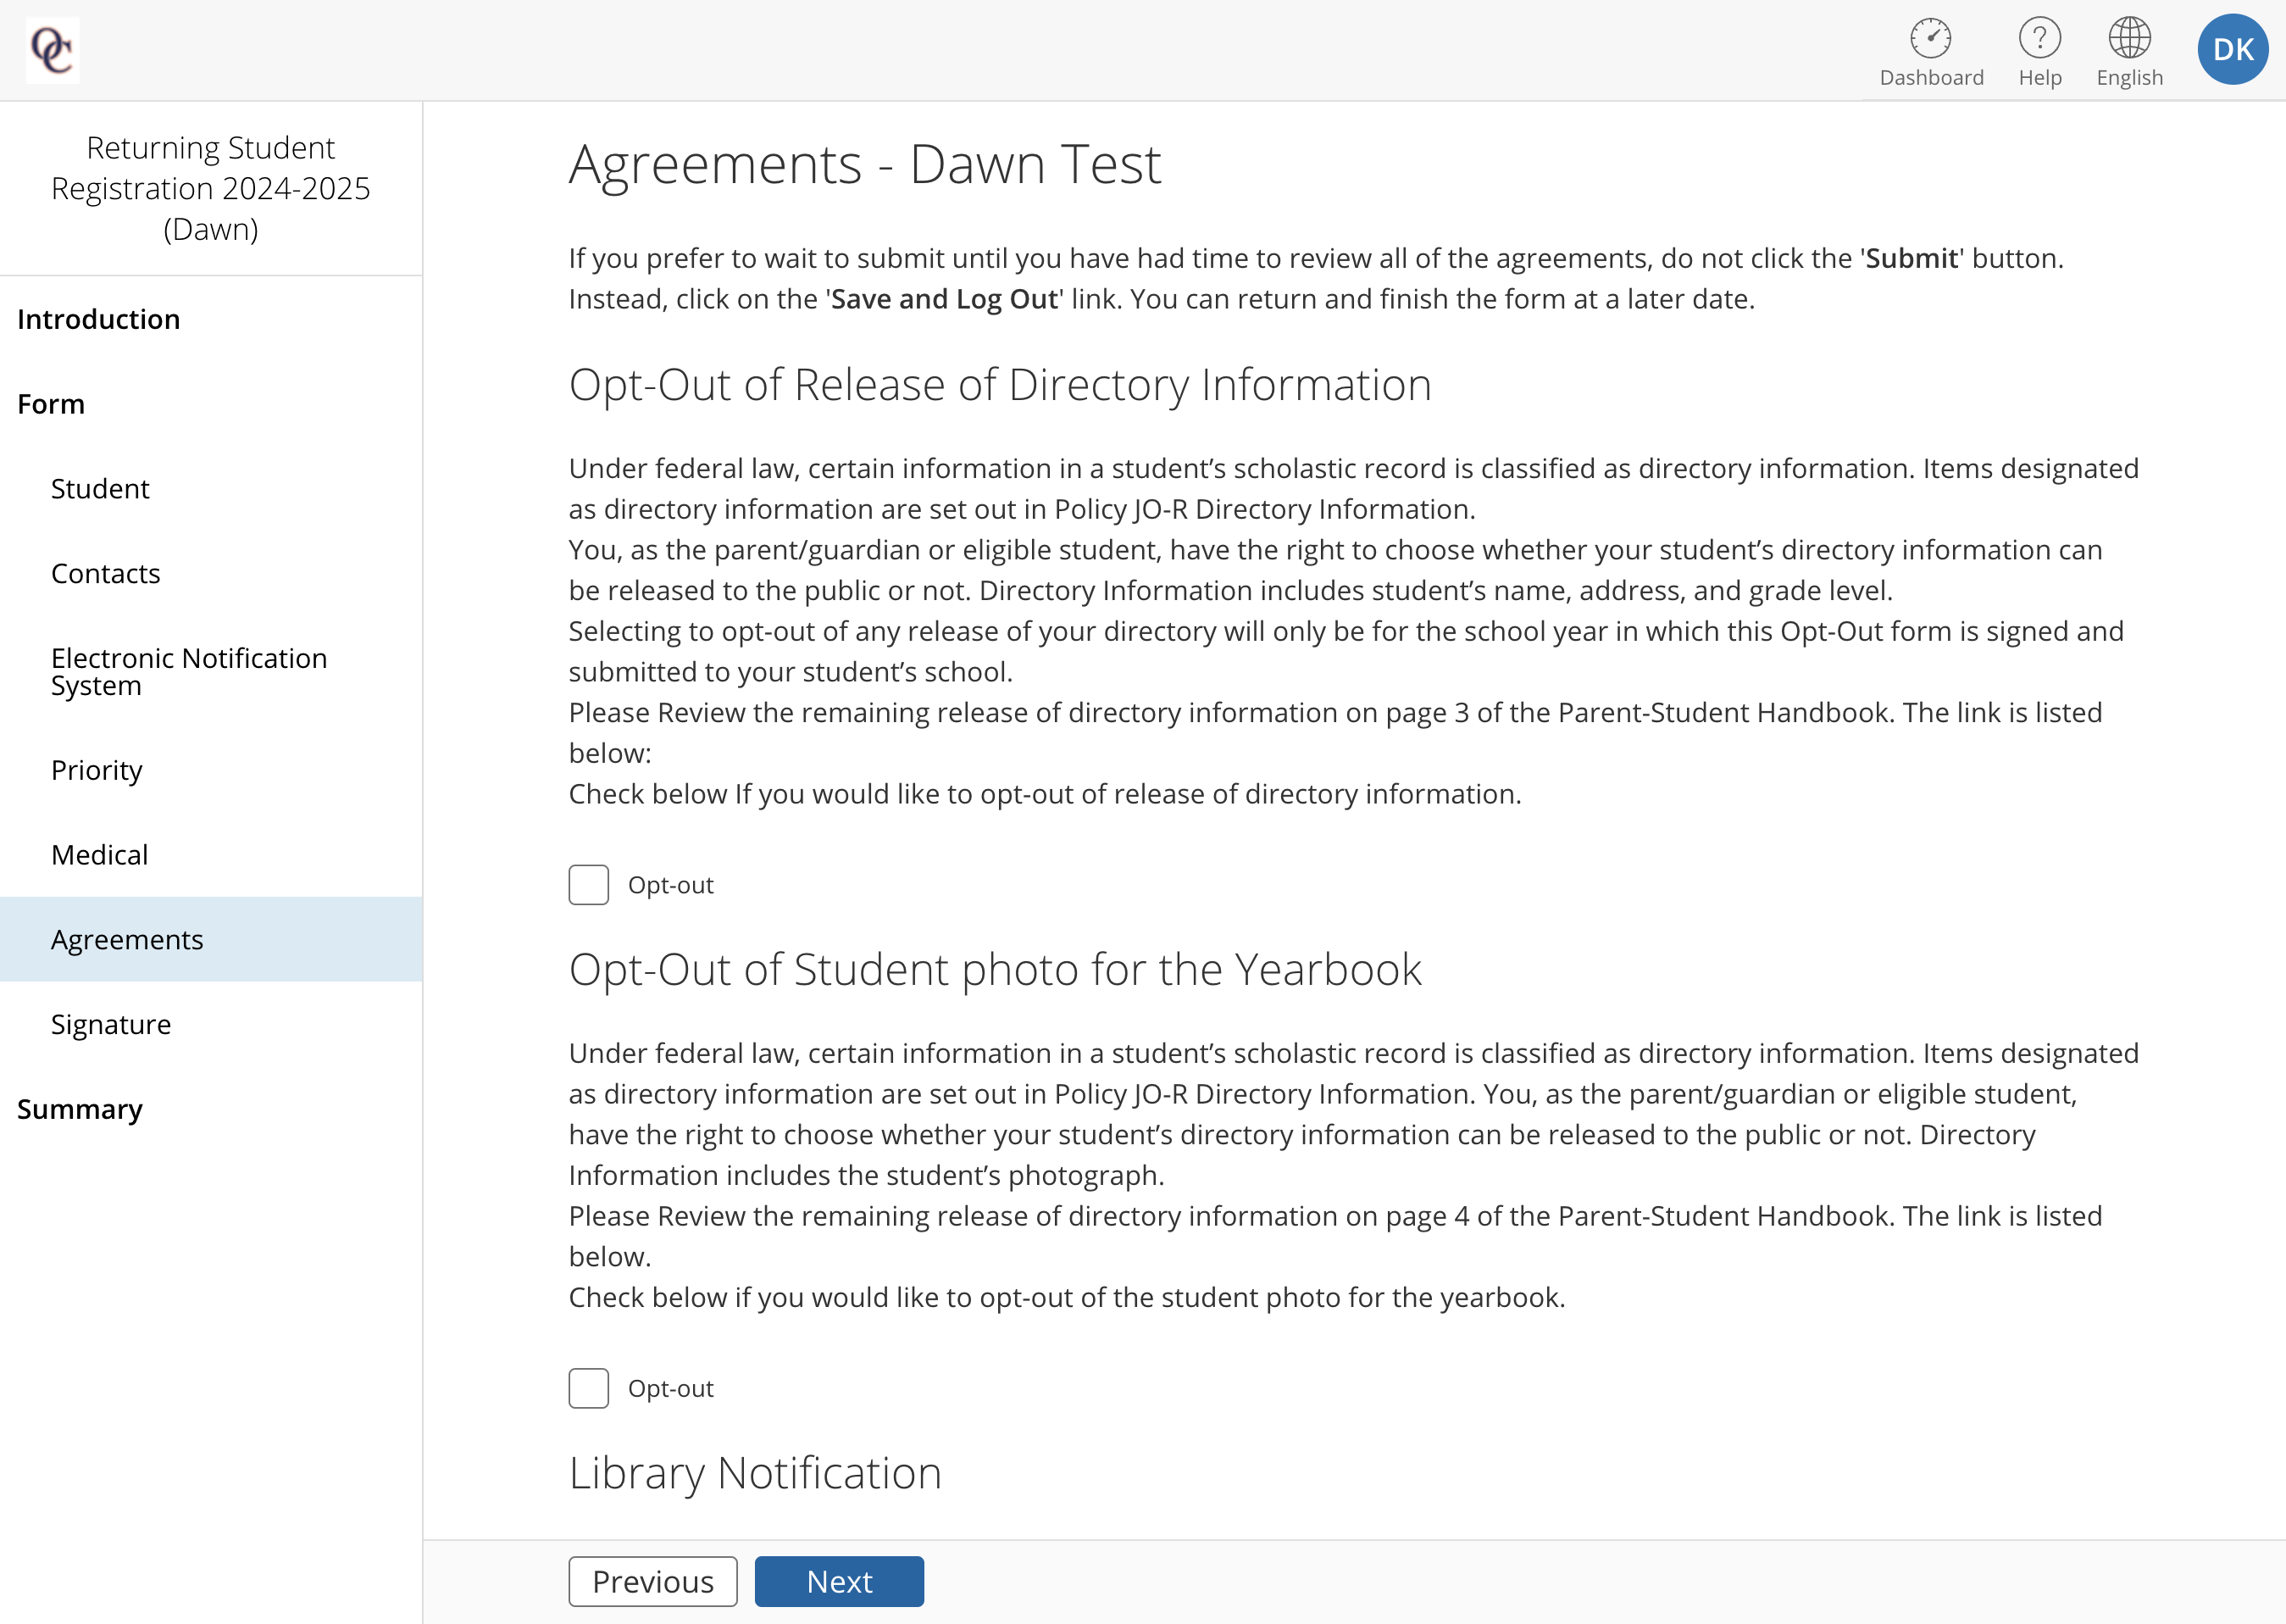The image size is (2286, 1624).
Task: Go to Introduction section in sidebar
Action: coord(99,319)
